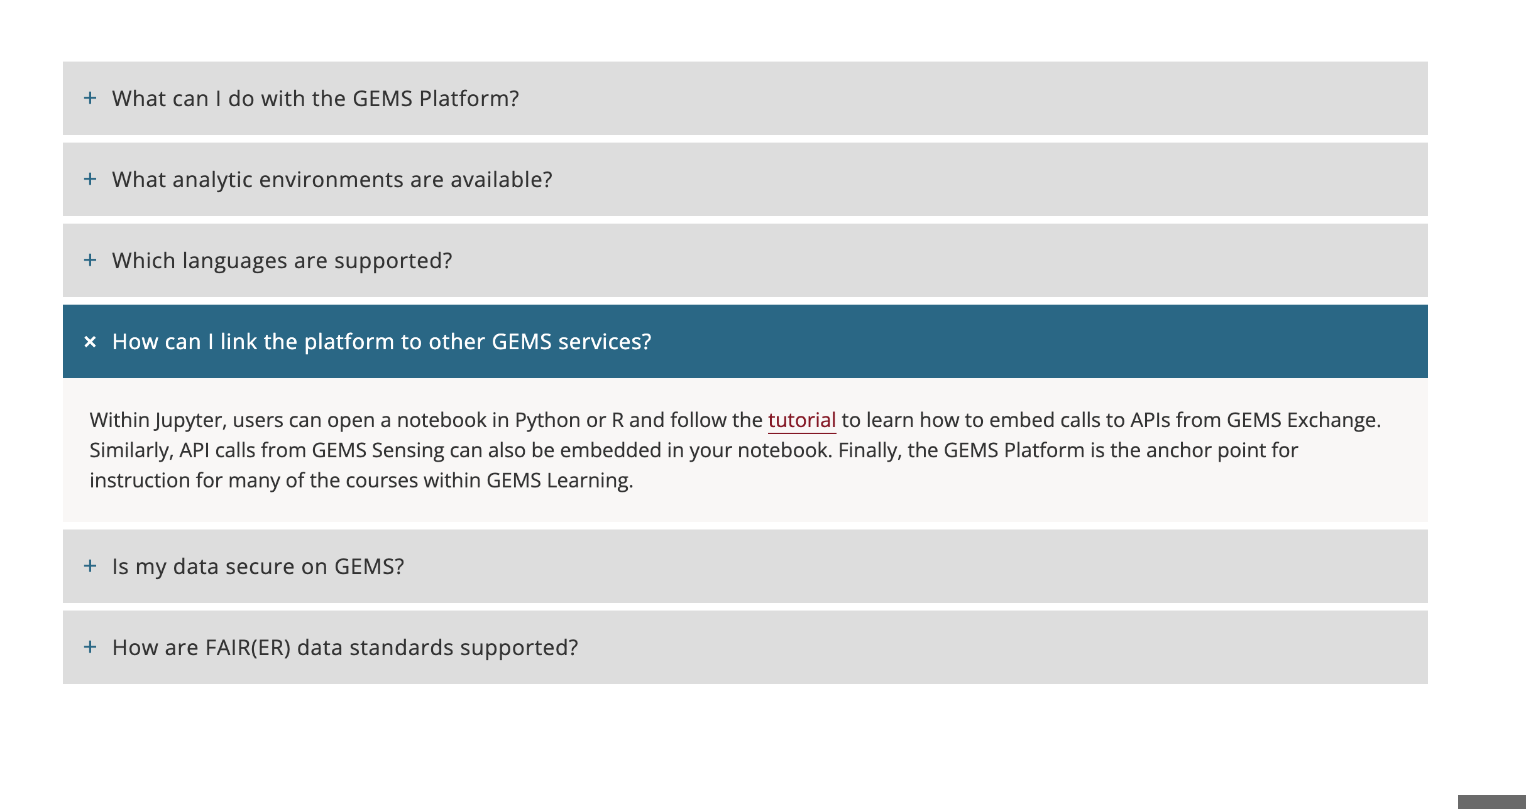The width and height of the screenshot is (1526, 809).
Task: Open the tutorial link in the answer
Action: [801, 420]
